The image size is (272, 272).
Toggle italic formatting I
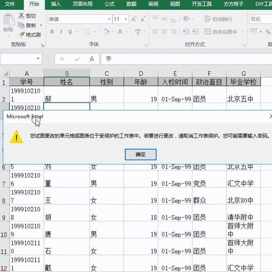click(x=61, y=32)
